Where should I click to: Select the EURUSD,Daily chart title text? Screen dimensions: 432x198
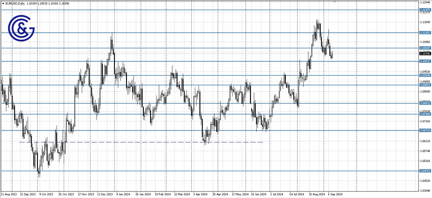click(x=14, y=4)
